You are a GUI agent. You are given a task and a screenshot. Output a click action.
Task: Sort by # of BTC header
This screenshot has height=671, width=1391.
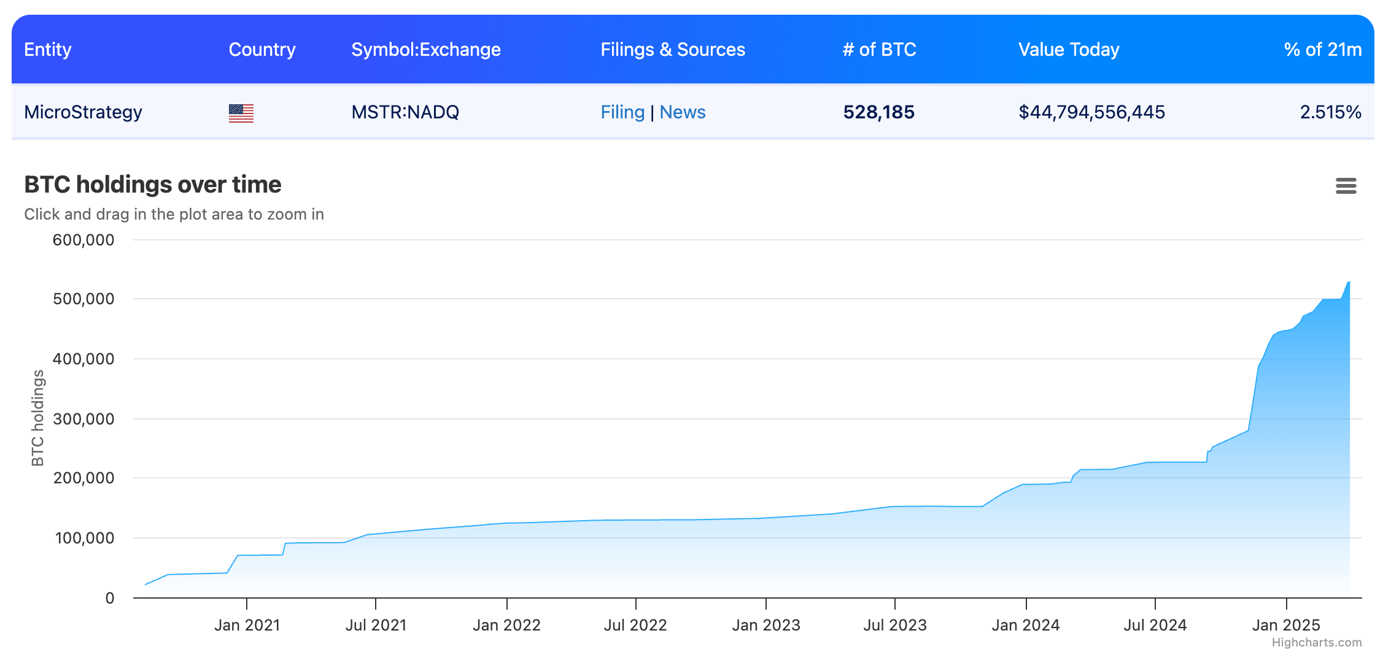point(878,50)
